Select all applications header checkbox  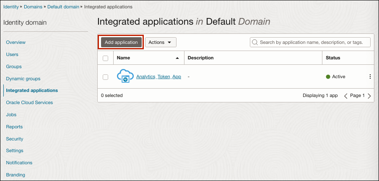point(105,58)
